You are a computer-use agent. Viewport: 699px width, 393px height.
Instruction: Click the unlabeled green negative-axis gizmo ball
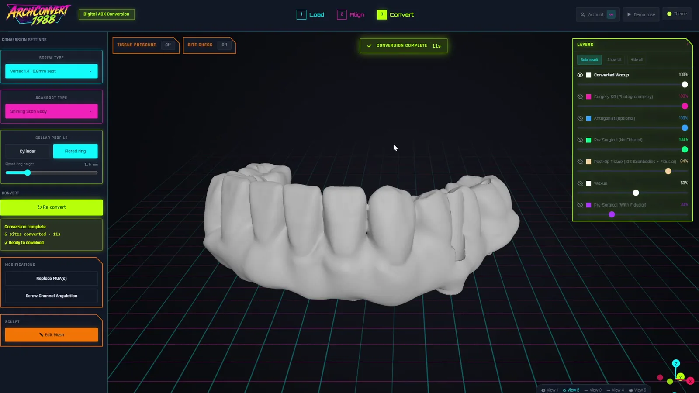670,381
